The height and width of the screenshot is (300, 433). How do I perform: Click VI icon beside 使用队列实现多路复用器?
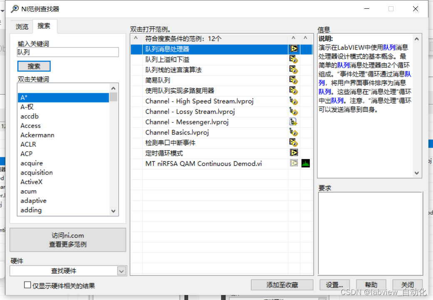point(294,90)
